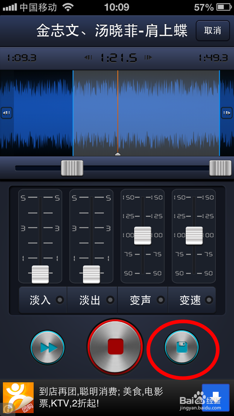Click the fast-forward round button
This screenshot has height=416, width=234.
click(x=48, y=347)
